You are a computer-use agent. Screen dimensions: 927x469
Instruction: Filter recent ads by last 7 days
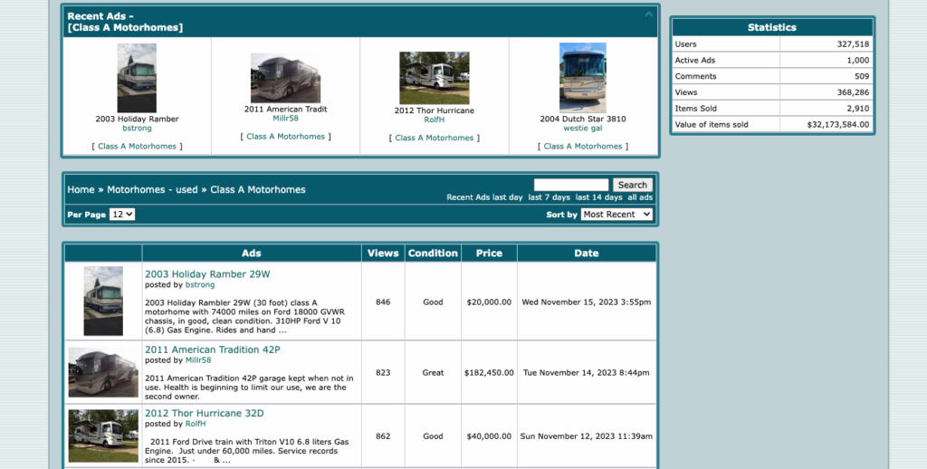(x=550, y=197)
